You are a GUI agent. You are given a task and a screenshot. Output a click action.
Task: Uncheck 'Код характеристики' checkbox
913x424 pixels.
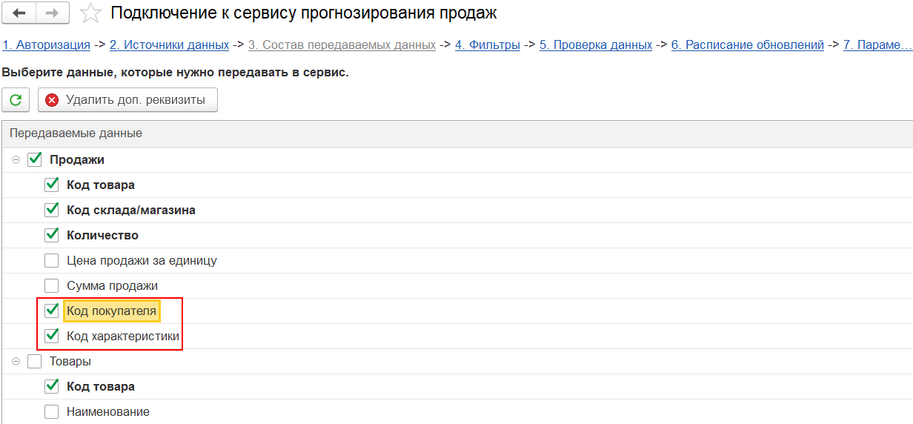point(51,336)
